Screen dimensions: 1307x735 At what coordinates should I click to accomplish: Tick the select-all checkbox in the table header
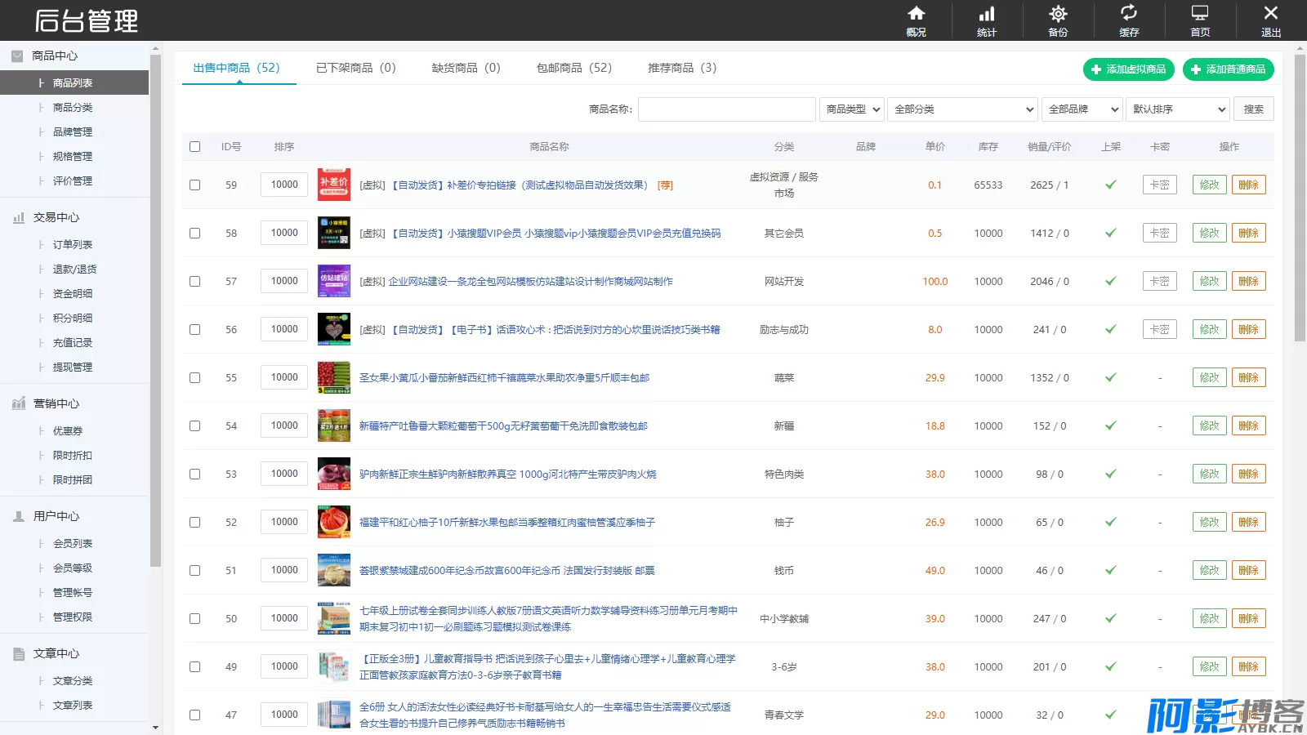[x=194, y=147]
